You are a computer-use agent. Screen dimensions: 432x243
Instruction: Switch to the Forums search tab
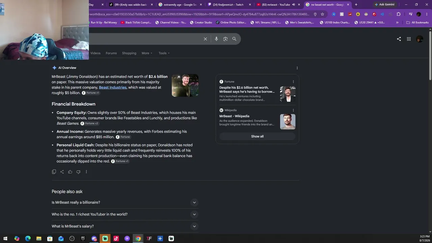[x=111, y=53]
